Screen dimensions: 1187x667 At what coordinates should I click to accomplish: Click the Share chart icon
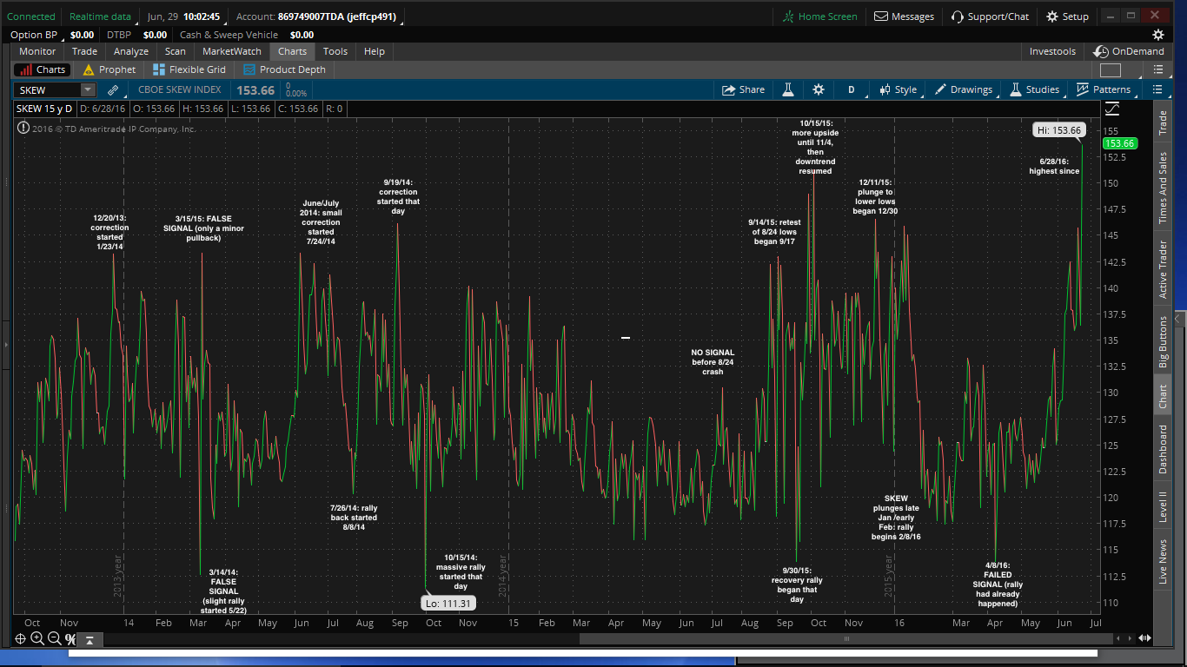coord(743,89)
